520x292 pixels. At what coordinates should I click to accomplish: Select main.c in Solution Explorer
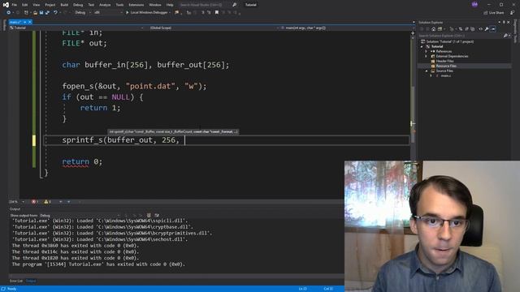pos(445,75)
